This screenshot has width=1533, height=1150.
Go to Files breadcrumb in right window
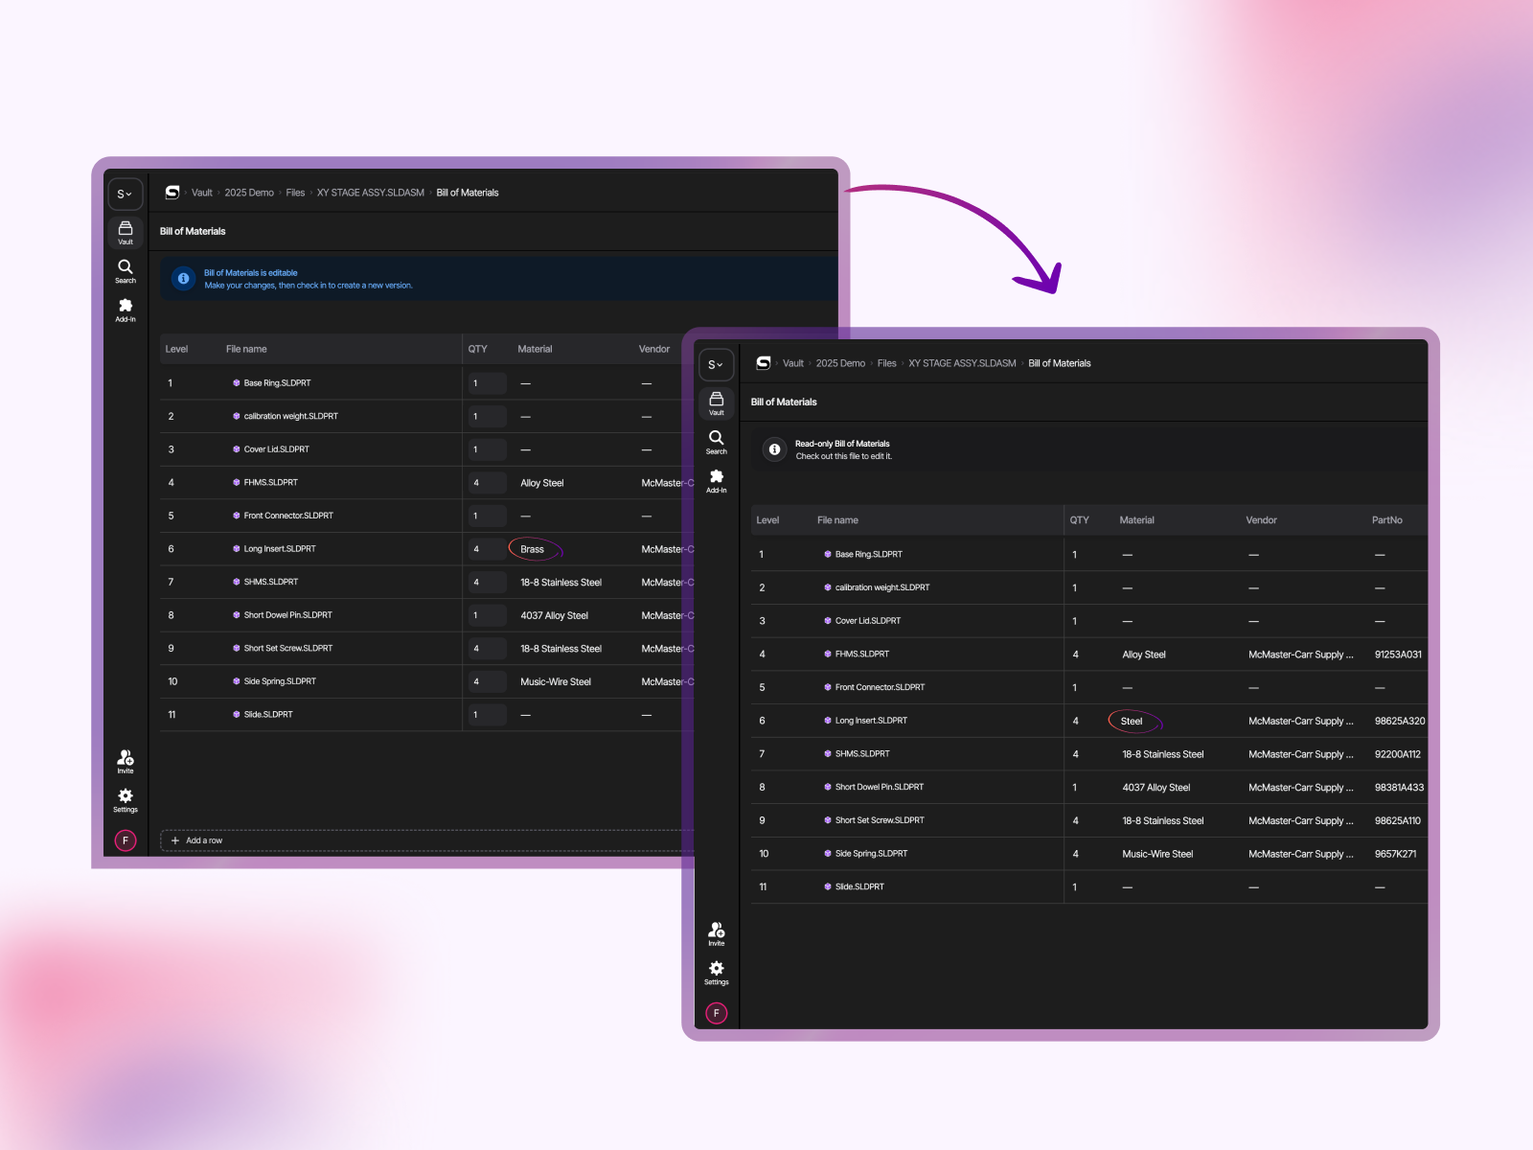point(887,363)
